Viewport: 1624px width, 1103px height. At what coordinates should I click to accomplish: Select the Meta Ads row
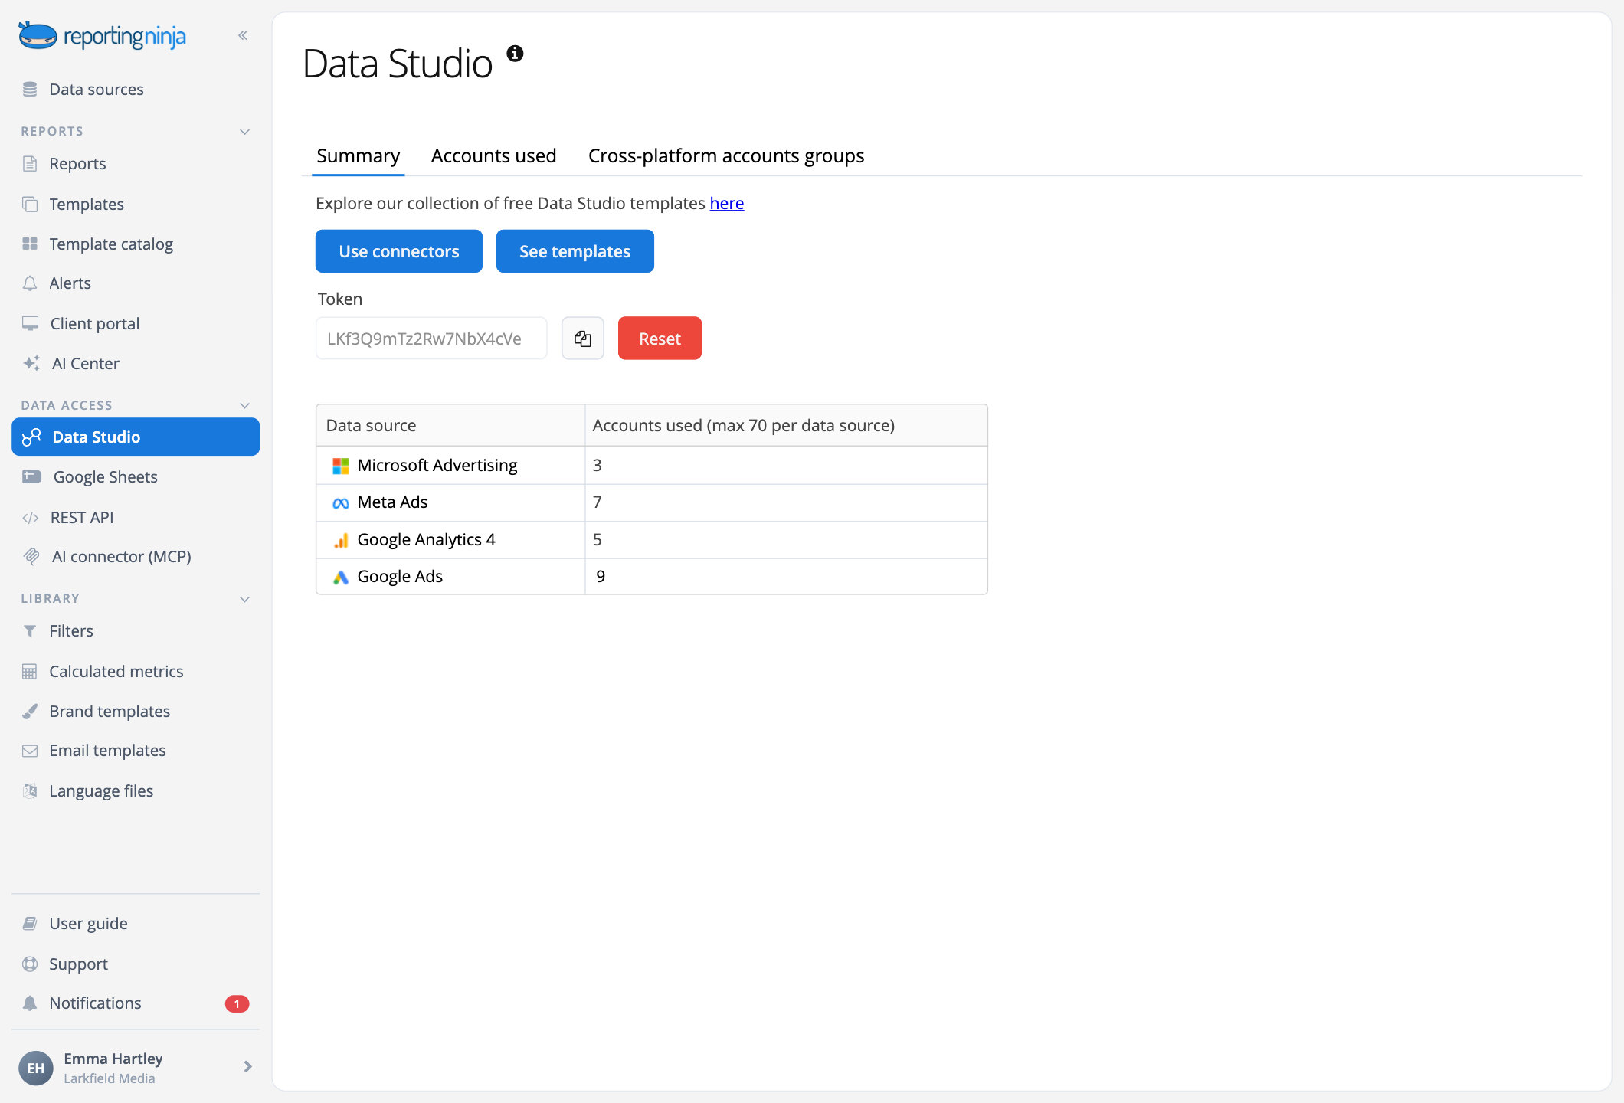(x=652, y=502)
